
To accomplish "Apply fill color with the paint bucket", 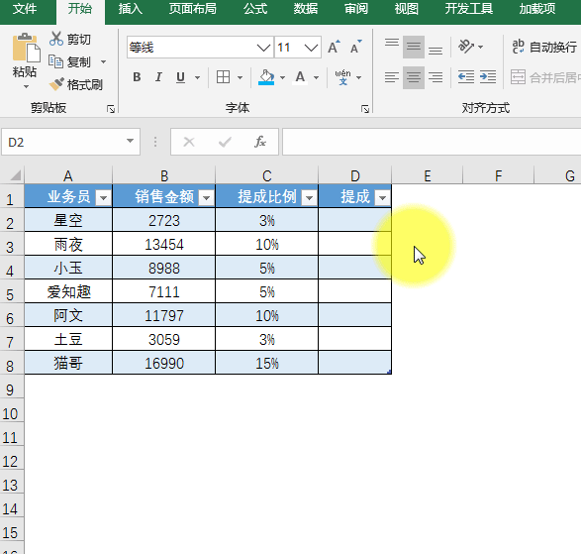I will (266, 77).
